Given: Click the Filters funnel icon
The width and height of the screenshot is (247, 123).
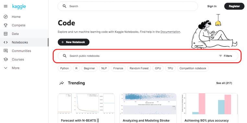Looking at the screenshot, I should pyautogui.click(x=220, y=56).
